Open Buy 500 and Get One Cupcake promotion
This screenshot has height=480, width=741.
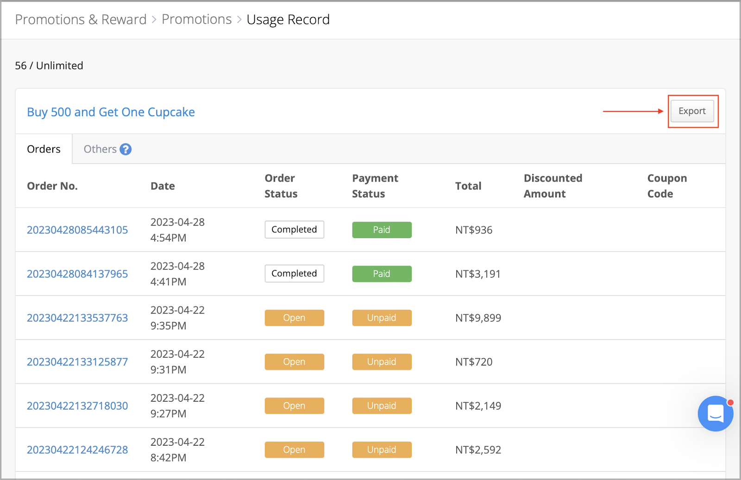pos(111,112)
